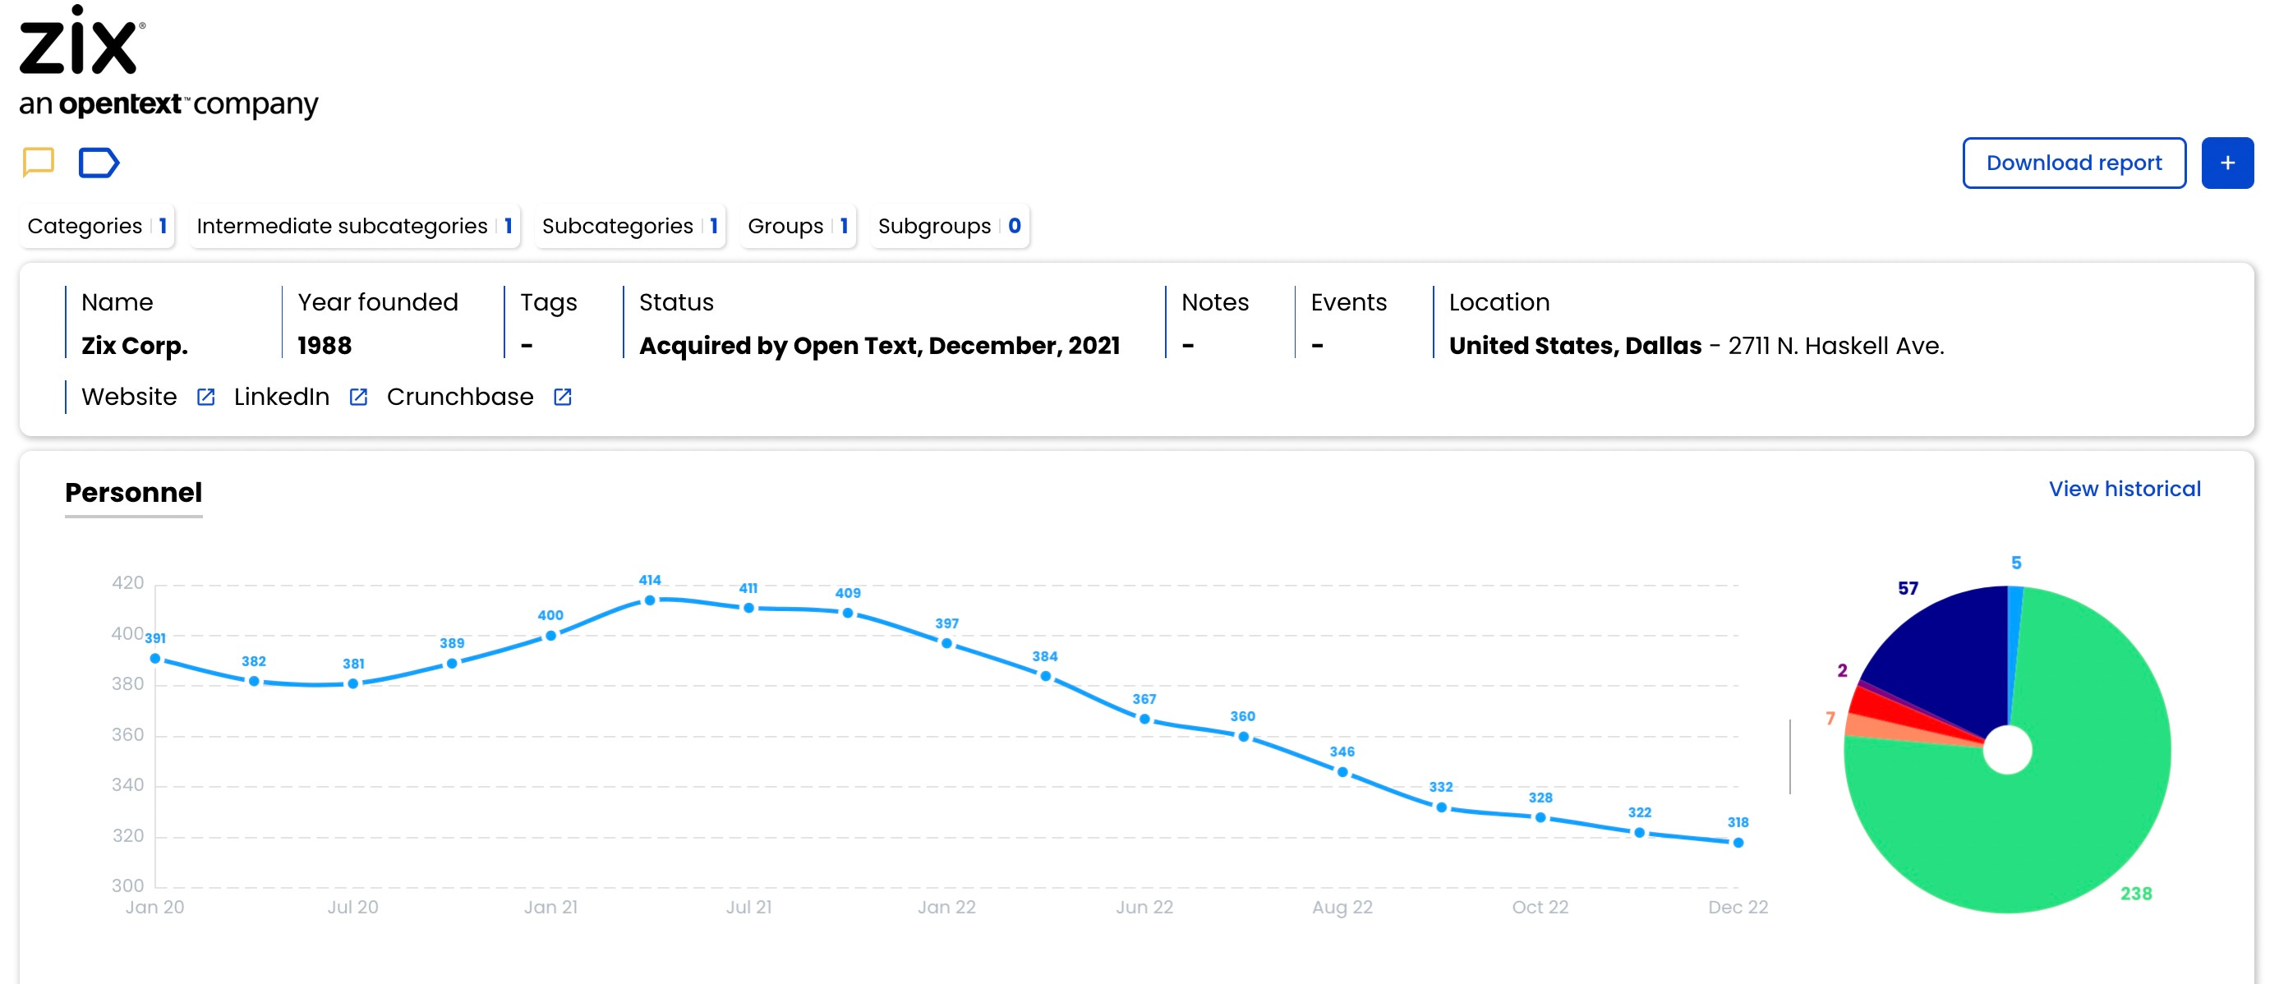Click the 'Jan 20' axis label
2279x984 pixels.
154,907
